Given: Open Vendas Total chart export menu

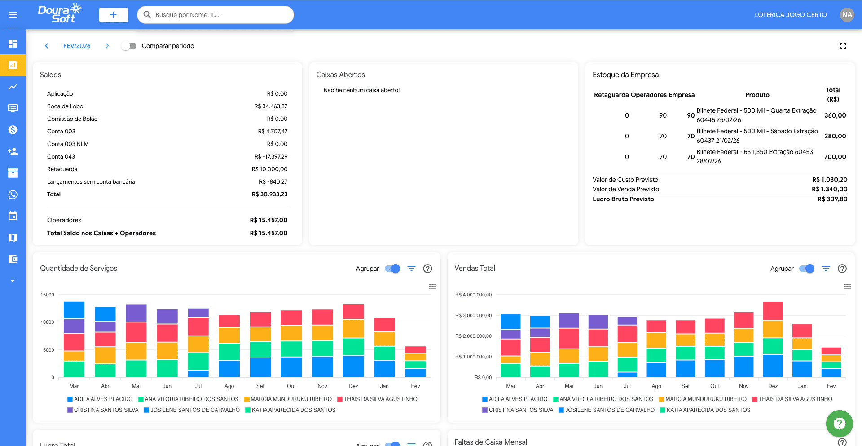Looking at the screenshot, I should [847, 286].
